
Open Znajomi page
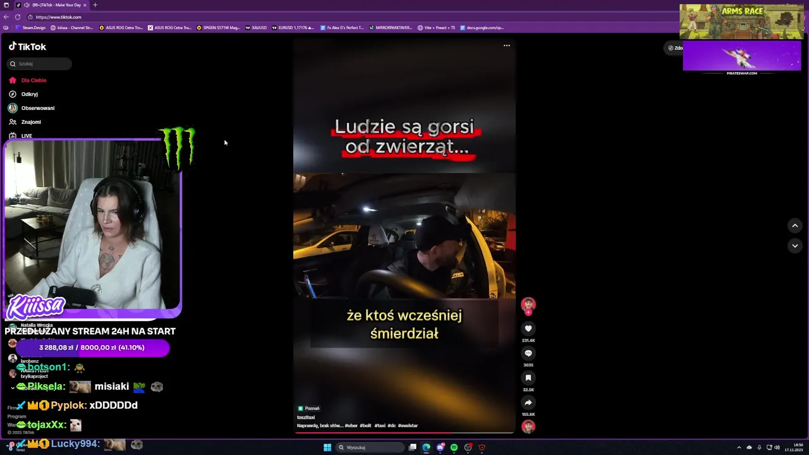31,122
